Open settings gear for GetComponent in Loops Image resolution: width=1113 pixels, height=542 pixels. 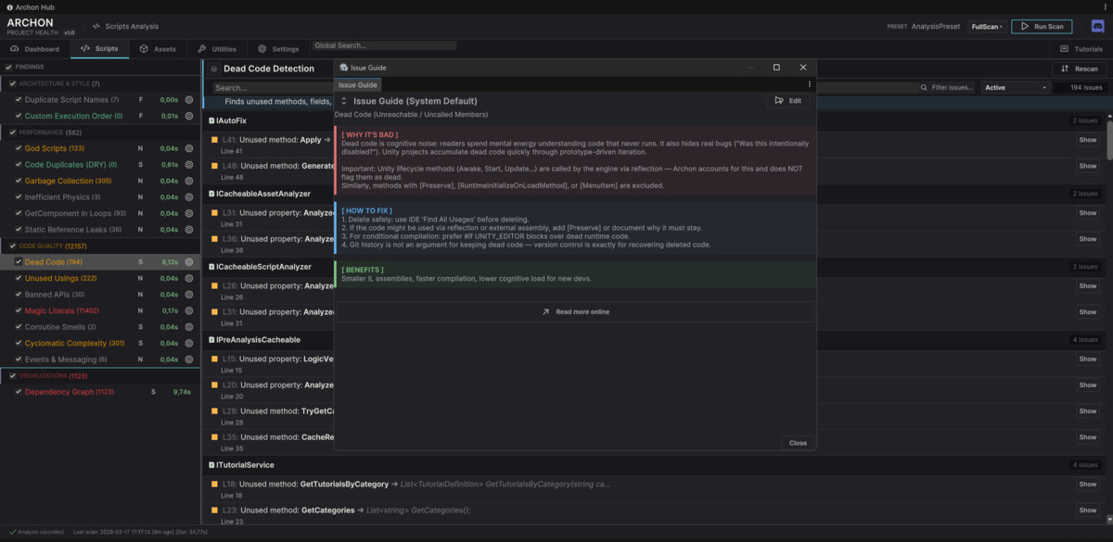pyautogui.click(x=188, y=213)
